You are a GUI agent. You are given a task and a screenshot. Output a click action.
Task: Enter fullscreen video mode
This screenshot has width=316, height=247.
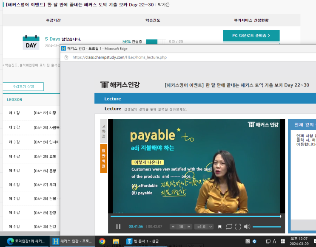click(238, 227)
